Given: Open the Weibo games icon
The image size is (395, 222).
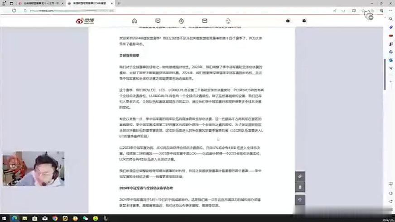Looking at the screenshot, I should click(228, 21).
